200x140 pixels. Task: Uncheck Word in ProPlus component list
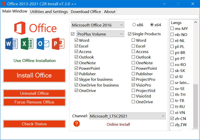click(76, 40)
